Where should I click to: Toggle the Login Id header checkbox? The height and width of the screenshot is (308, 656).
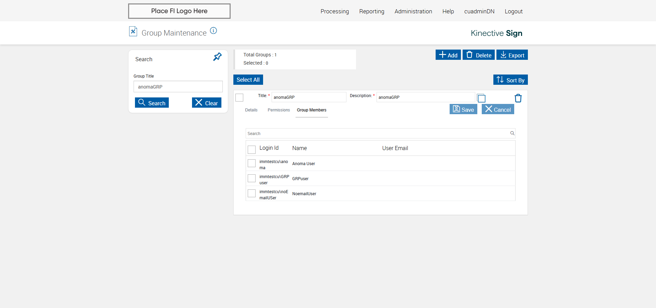pyautogui.click(x=251, y=149)
